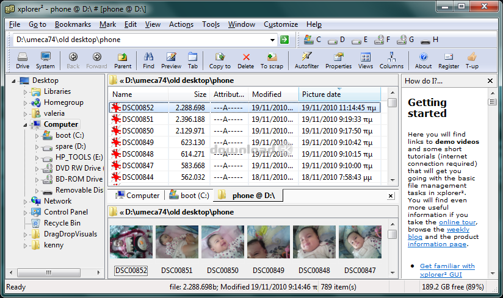
Task: Open the online tour link
Action: point(440,222)
